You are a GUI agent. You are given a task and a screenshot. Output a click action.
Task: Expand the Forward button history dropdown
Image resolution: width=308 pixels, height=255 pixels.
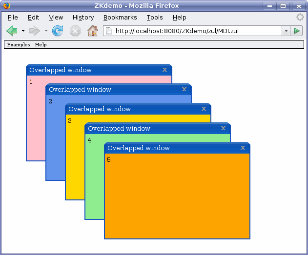click(46, 31)
